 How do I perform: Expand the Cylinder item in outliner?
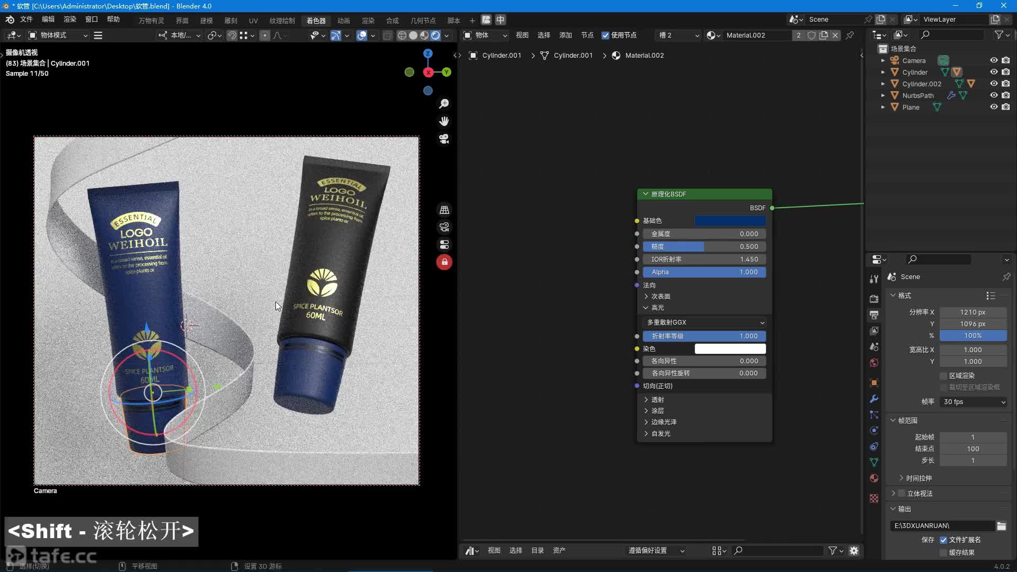point(883,72)
